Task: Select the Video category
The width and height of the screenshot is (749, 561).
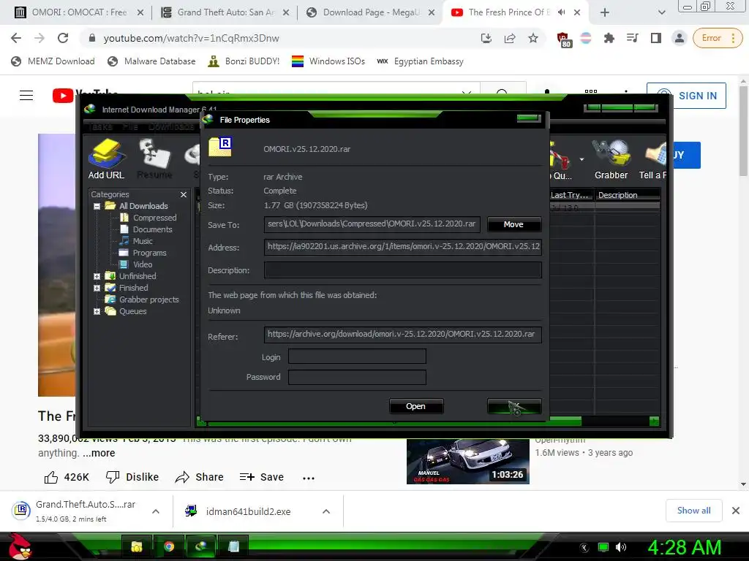Action: 143,264
